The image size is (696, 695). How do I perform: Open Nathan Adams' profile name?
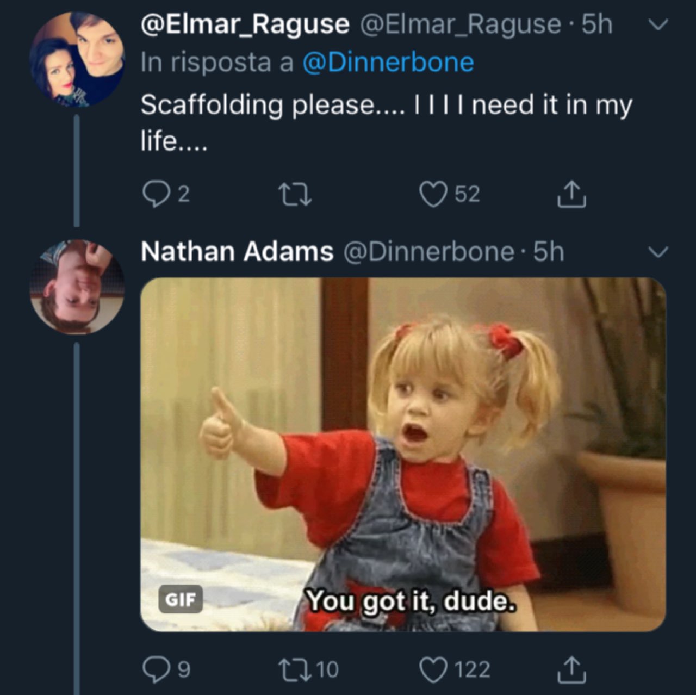pyautogui.click(x=237, y=251)
